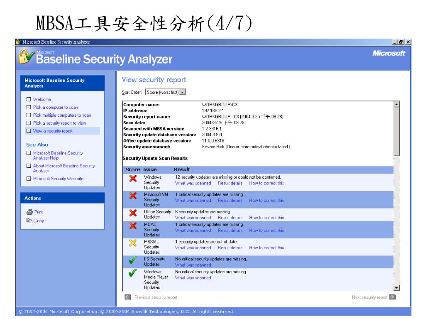Click green check beside Windows Media Player updates
425x319 pixels.
(x=133, y=273)
